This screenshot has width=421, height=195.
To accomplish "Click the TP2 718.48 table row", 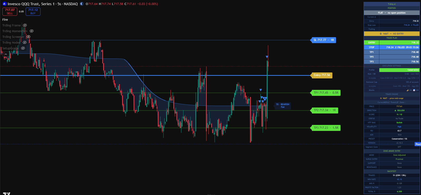I will click(392, 57).
